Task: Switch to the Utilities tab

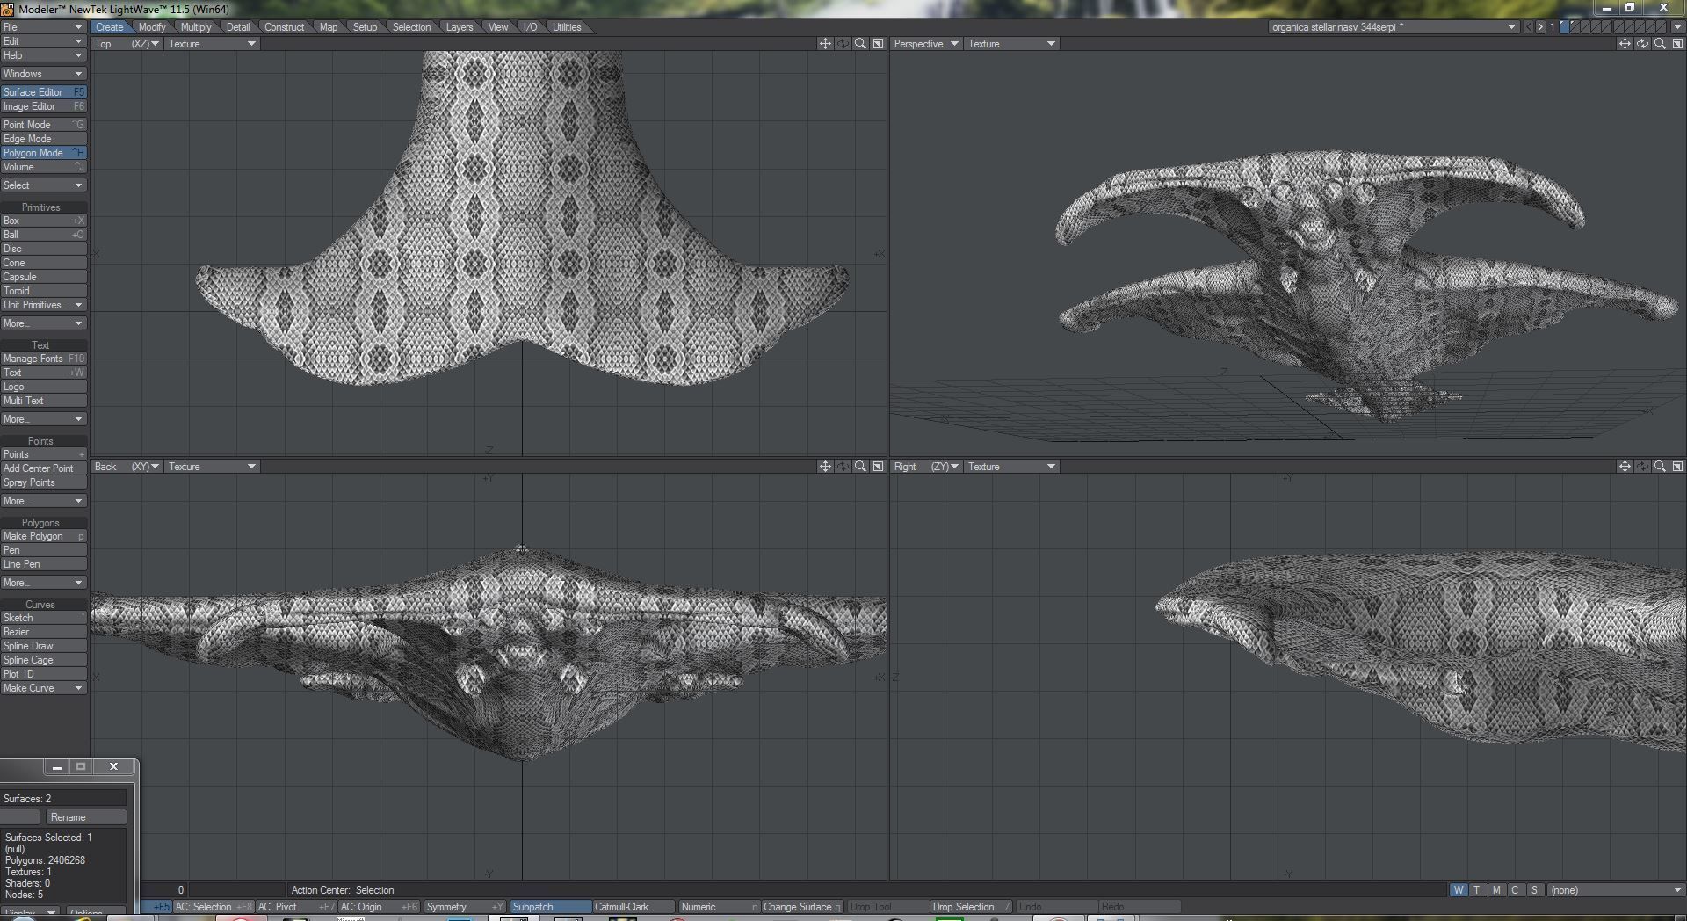Action: click(567, 27)
